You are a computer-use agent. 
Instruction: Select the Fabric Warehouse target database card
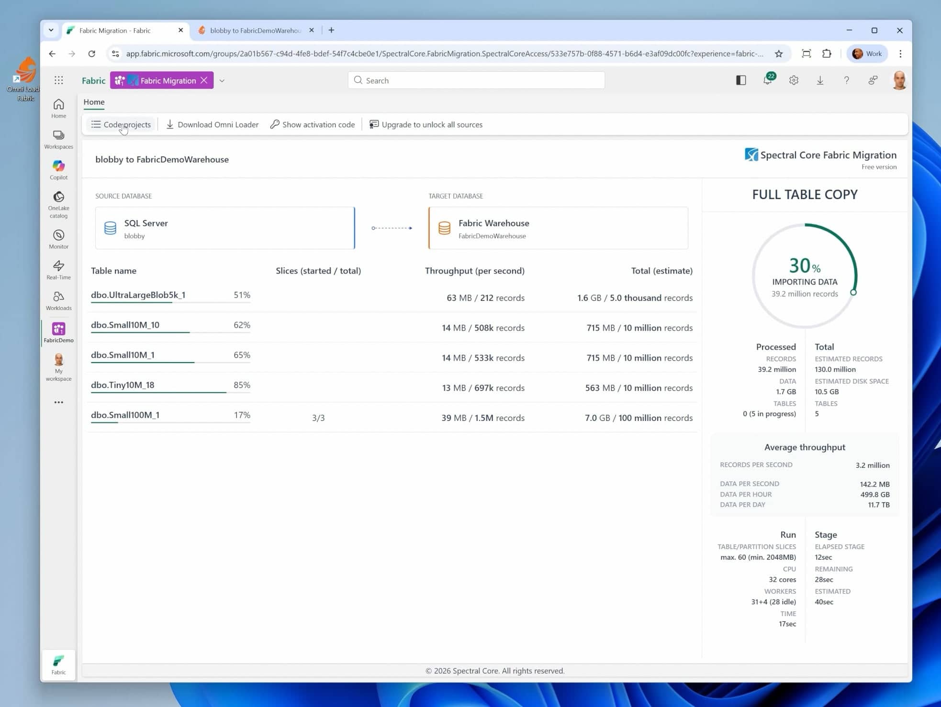558,228
